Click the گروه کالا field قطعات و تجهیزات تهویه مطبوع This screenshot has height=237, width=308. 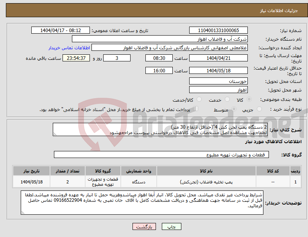(161, 154)
